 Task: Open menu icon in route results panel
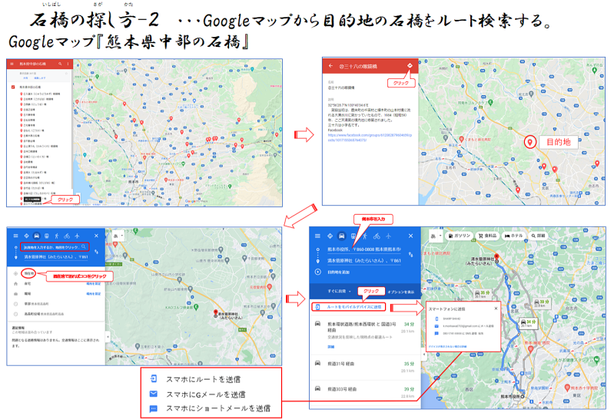pos(317,236)
